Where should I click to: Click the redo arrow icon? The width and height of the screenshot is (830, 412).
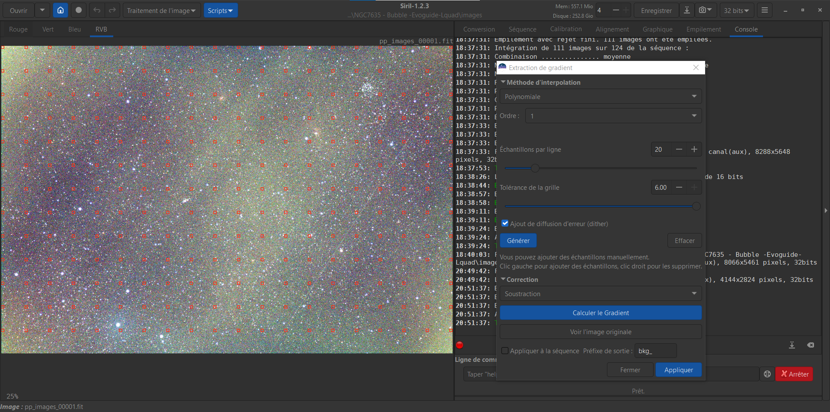click(112, 10)
